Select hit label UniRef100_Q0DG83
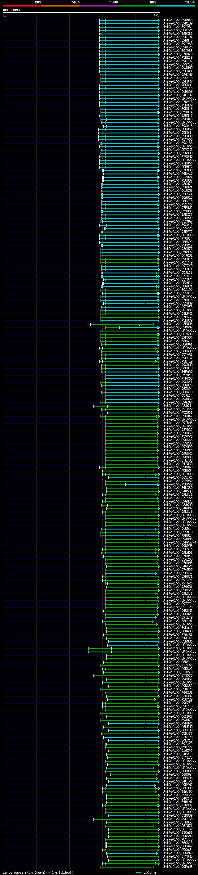The height and width of the screenshot is (875, 198). point(178,351)
